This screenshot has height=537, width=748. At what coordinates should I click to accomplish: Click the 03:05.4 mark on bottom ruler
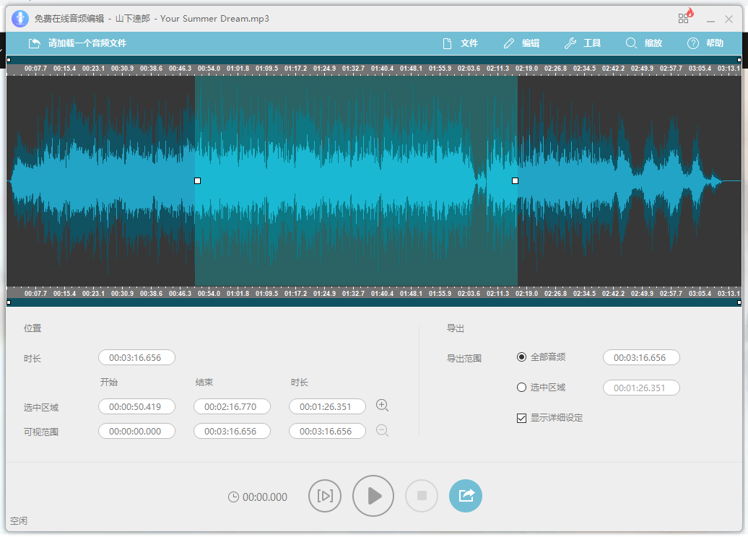[700, 294]
